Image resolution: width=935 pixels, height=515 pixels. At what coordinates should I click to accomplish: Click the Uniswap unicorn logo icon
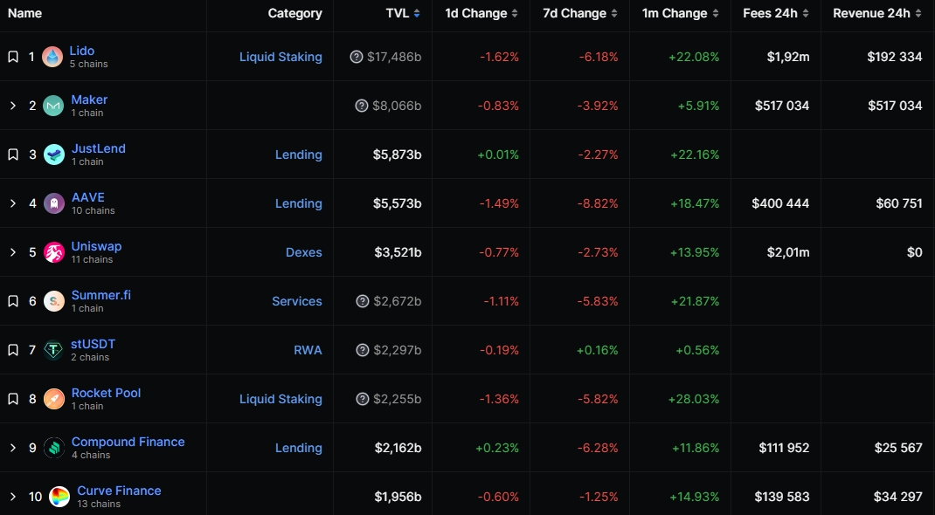(x=53, y=252)
